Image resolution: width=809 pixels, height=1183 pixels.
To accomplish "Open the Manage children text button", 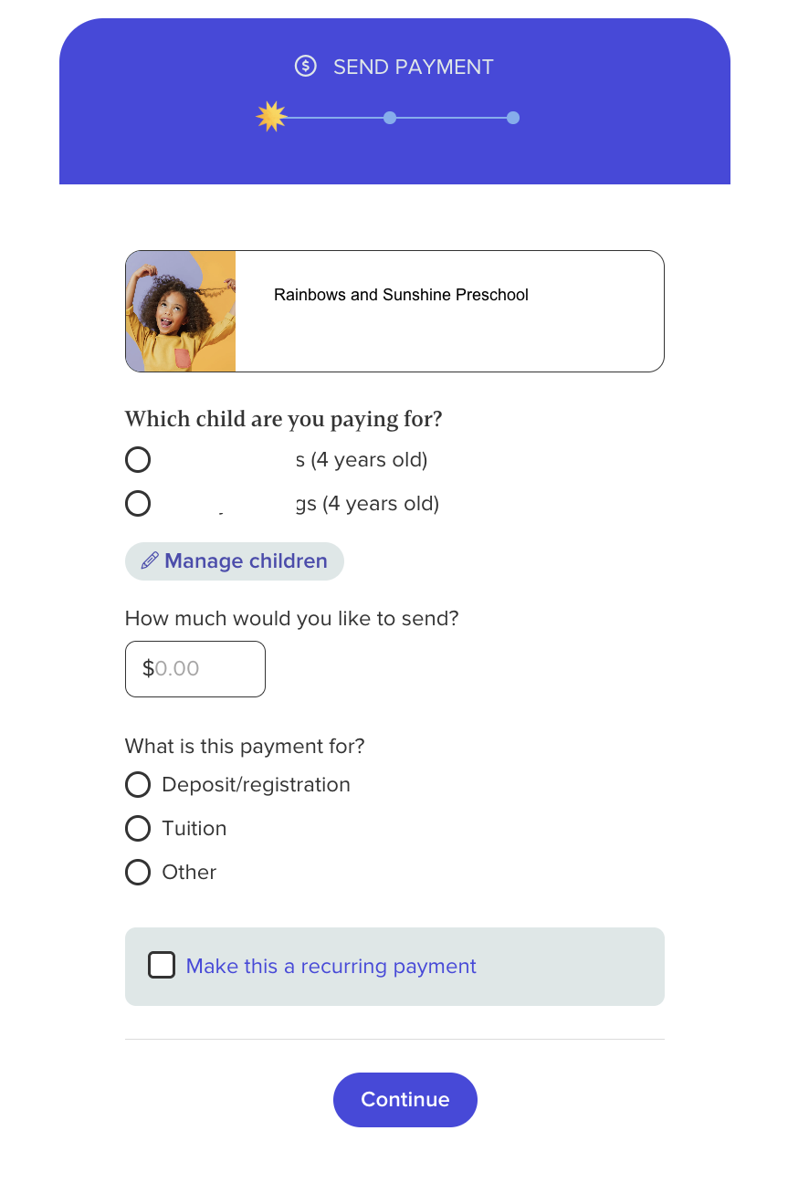I will 246,560.
